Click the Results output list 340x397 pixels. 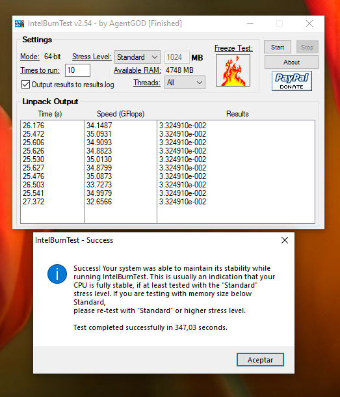[x=236, y=172]
